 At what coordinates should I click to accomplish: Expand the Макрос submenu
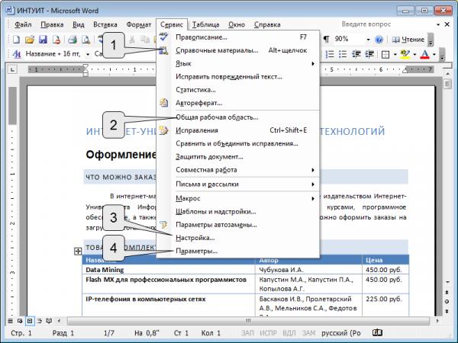(x=237, y=199)
